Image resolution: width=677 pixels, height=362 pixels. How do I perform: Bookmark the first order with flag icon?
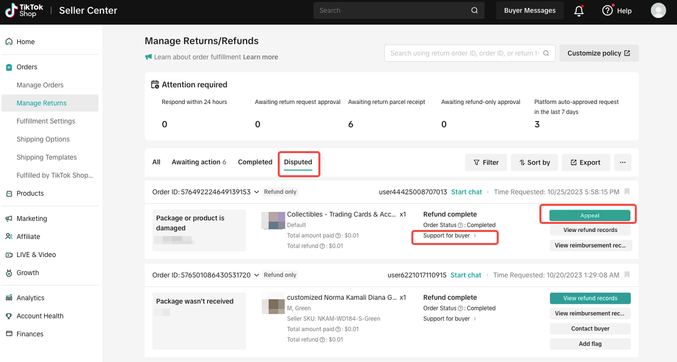627,192
